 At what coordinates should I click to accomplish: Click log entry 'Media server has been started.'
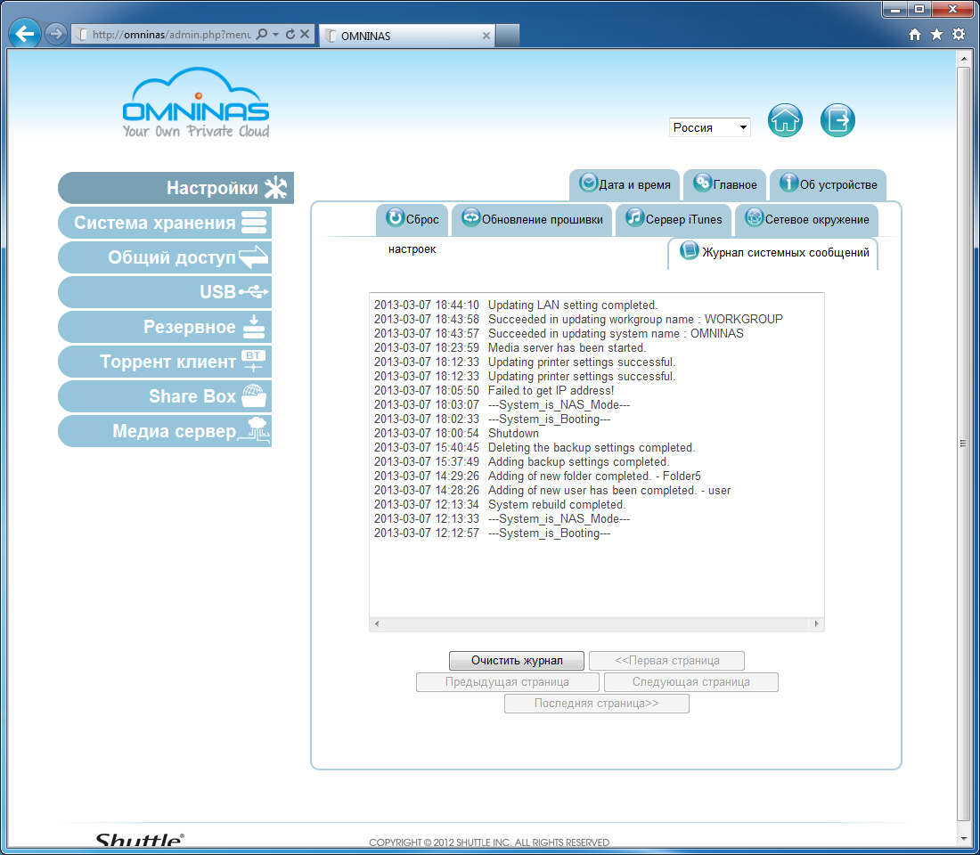tap(567, 347)
